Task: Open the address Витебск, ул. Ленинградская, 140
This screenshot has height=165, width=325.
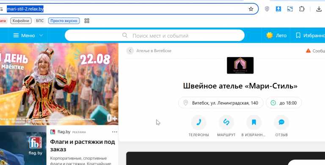Action: pos(221,103)
